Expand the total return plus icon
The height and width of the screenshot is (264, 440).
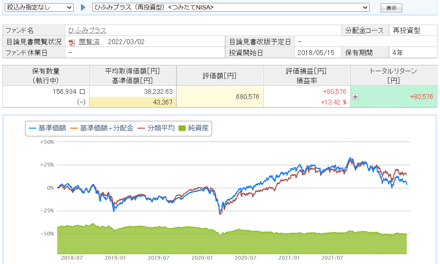[355, 97]
